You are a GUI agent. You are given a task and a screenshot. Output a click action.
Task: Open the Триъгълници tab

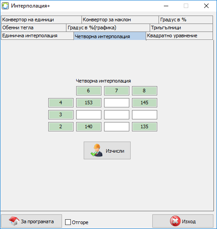point(181,28)
